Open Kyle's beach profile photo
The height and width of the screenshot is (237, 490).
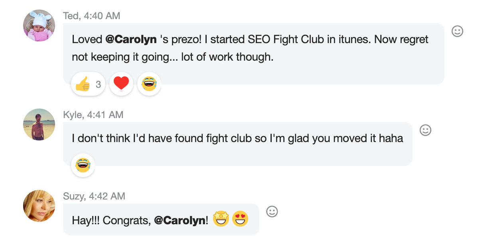click(39, 124)
